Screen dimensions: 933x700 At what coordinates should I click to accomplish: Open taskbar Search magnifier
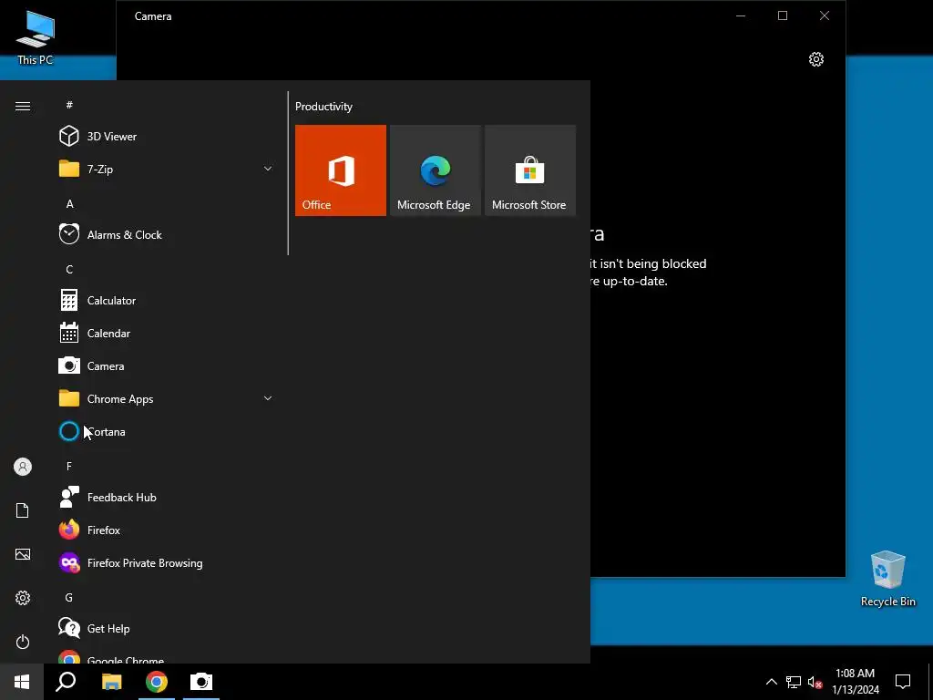(66, 682)
